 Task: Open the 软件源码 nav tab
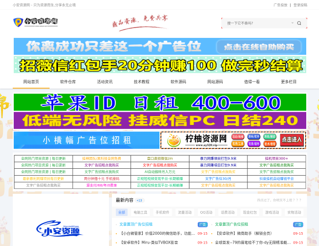click(178, 82)
